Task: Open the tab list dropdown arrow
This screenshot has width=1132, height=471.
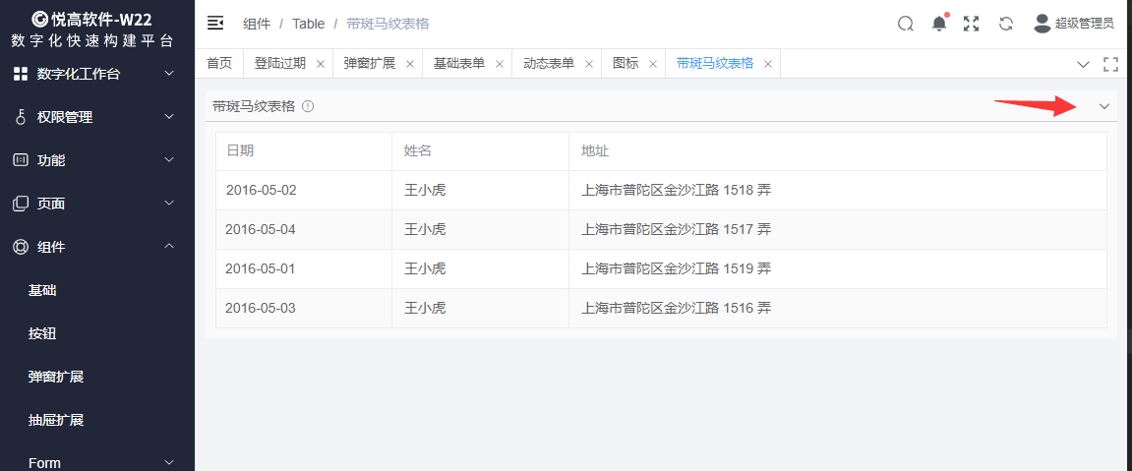Action: 1083,64
